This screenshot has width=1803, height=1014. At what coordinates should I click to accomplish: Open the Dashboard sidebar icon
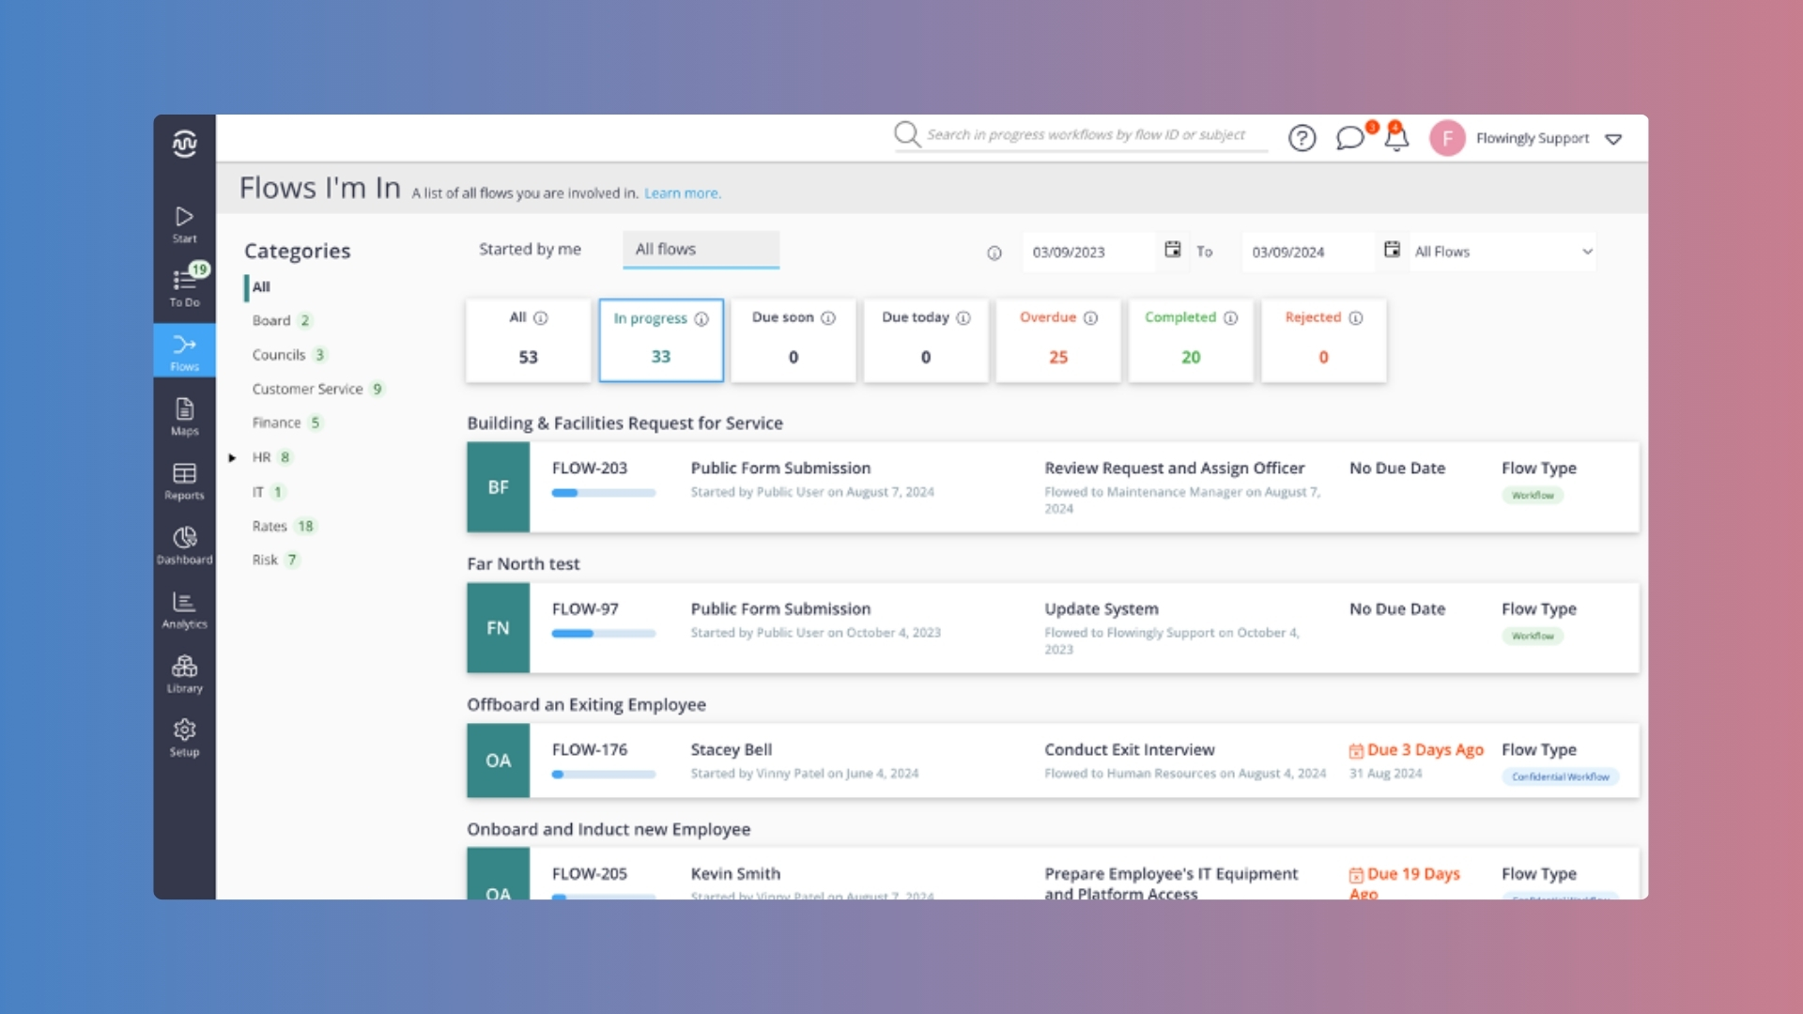click(x=184, y=545)
